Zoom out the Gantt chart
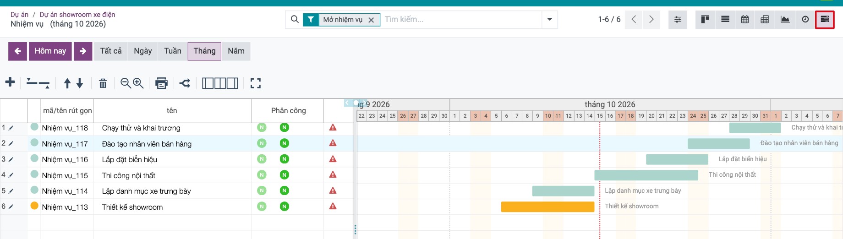Screen dimensions: 843x239 pos(126,83)
